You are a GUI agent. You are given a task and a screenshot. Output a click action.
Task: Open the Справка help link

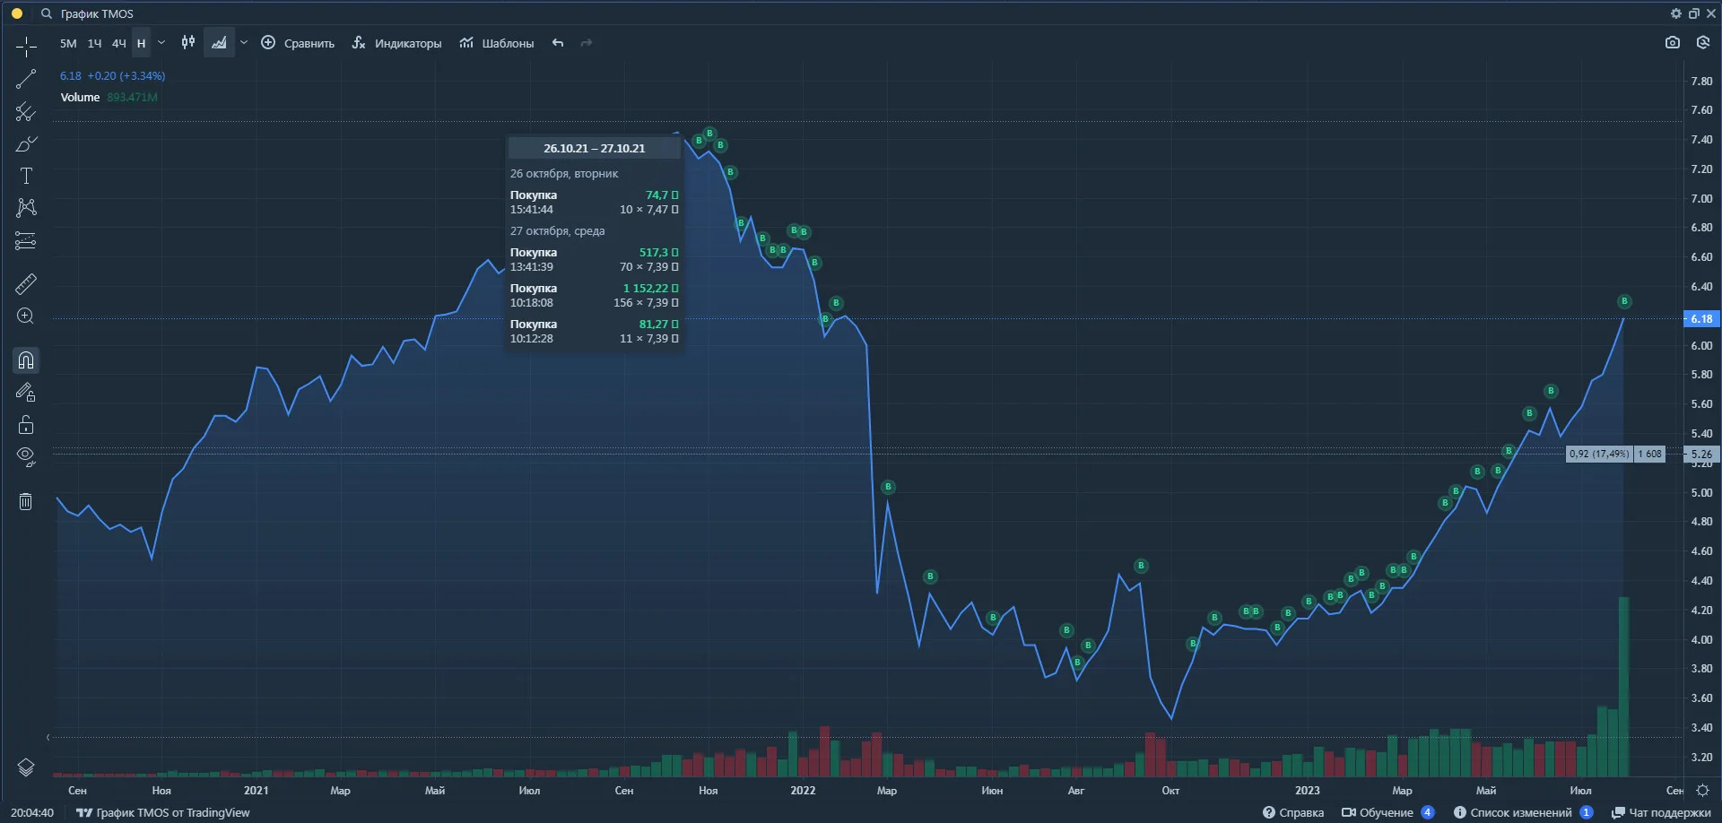tap(1293, 812)
